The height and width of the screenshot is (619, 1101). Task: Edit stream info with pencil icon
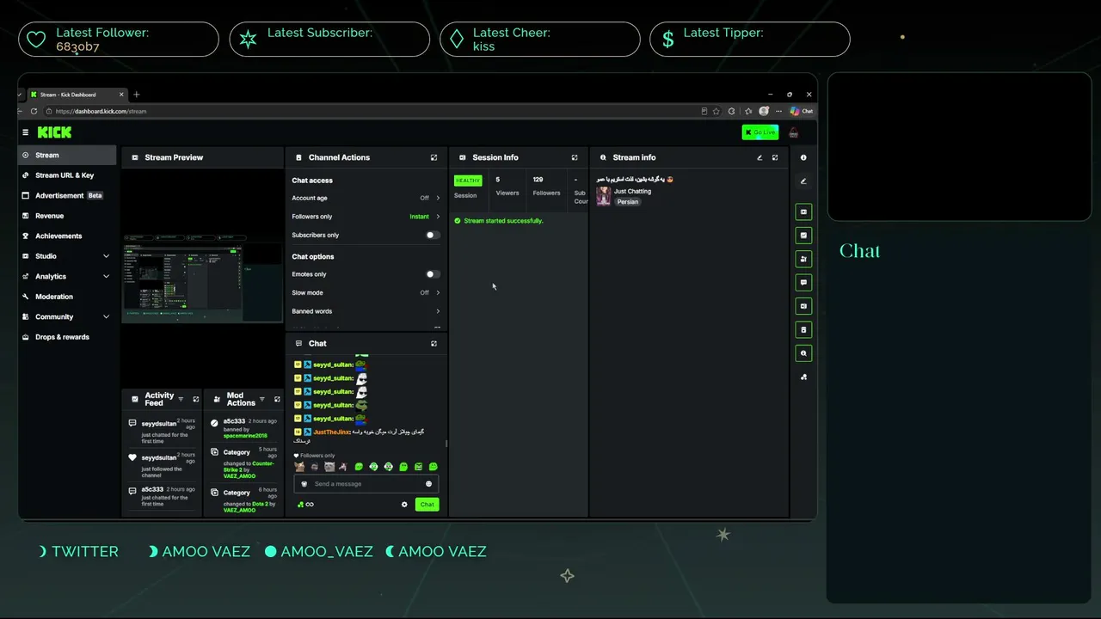pyautogui.click(x=760, y=157)
